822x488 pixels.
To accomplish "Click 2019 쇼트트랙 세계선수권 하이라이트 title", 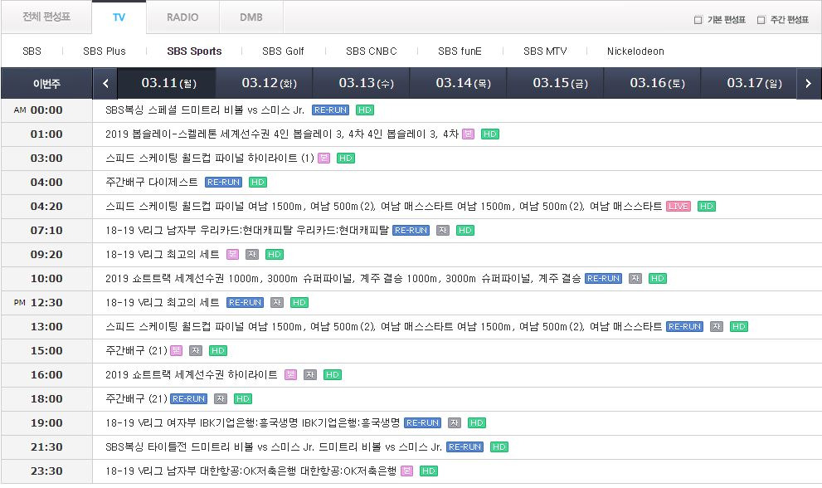I will pyautogui.click(x=192, y=376).
